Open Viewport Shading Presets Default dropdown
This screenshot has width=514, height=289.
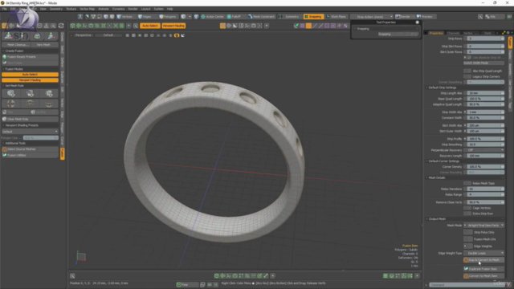click(x=30, y=132)
